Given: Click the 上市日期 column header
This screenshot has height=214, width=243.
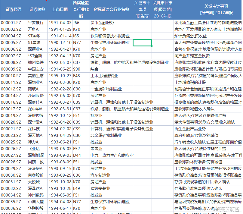Looking at the screenshot, I should (60, 9).
